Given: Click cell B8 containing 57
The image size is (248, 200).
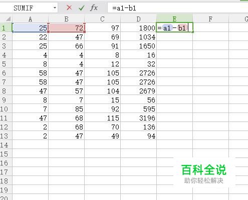Looking at the screenshot, I should coord(66,90).
